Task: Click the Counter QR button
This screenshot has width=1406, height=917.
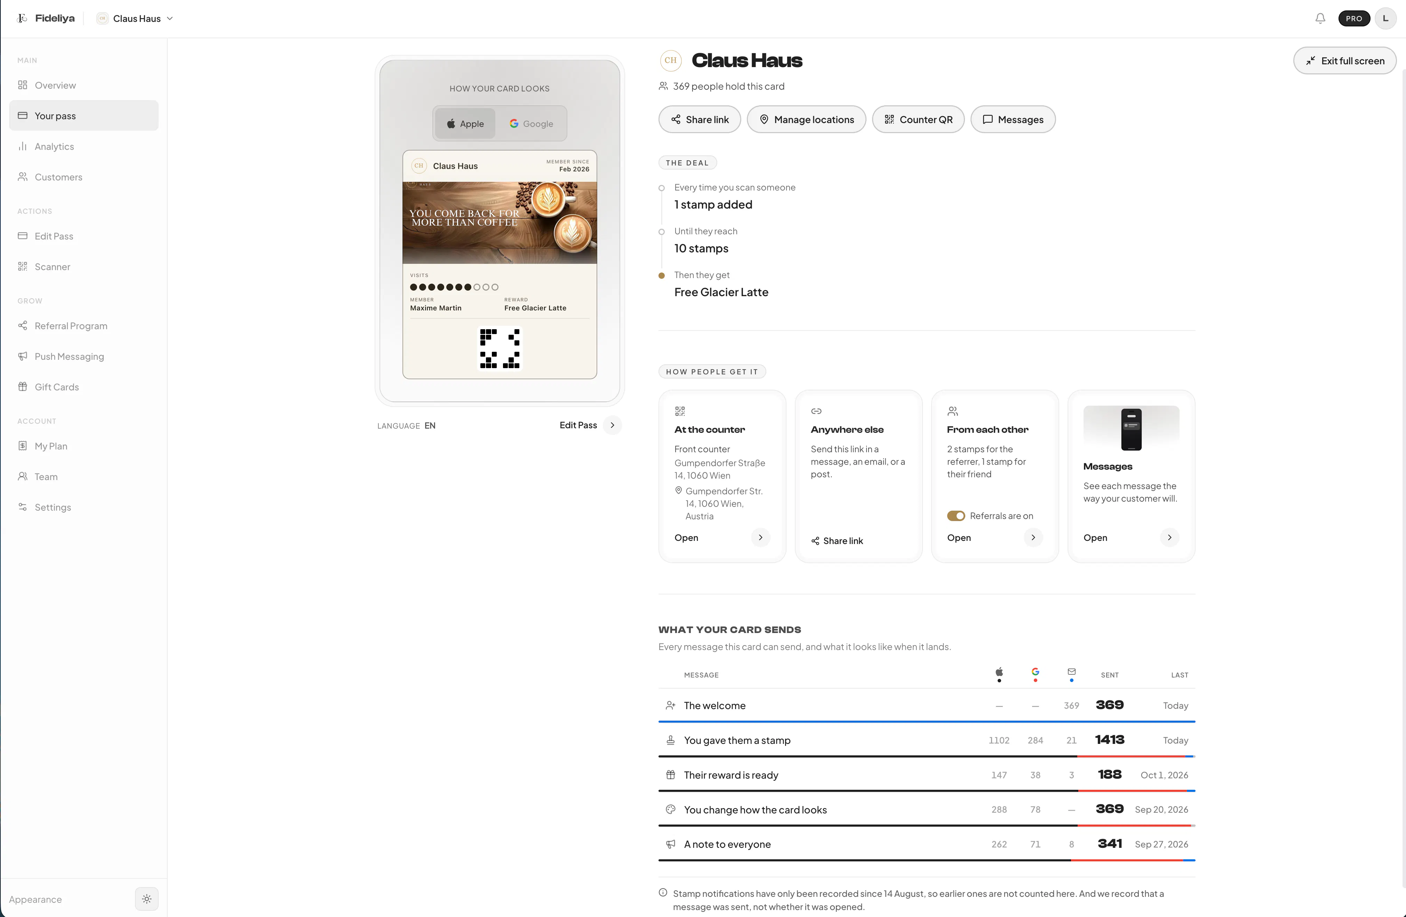Action: click(x=918, y=119)
